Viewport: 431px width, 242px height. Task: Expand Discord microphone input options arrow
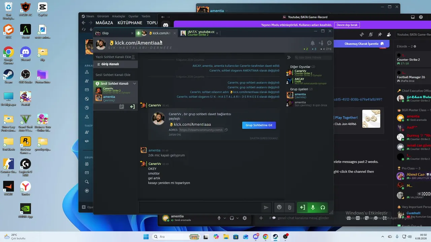pyautogui.click(x=225, y=218)
